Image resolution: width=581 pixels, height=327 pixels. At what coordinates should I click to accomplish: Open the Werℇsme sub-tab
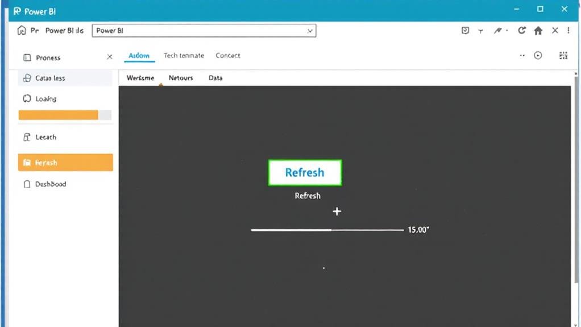(x=140, y=78)
